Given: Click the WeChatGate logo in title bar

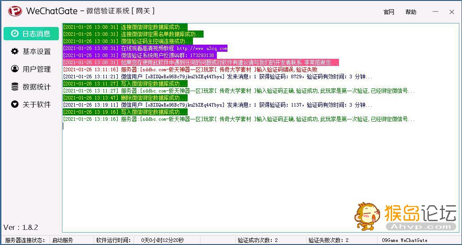Looking at the screenshot, I should coord(15,11).
